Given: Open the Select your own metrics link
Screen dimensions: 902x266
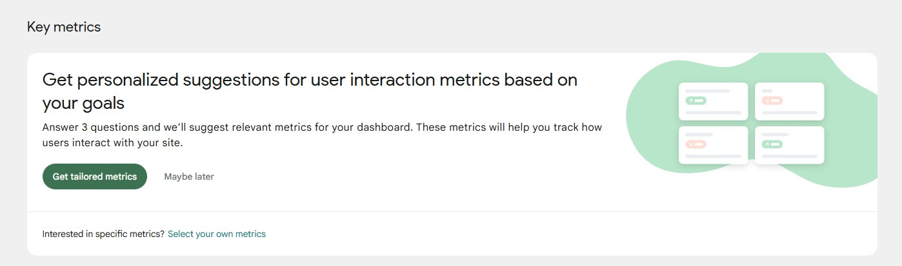Looking at the screenshot, I should pyautogui.click(x=217, y=234).
